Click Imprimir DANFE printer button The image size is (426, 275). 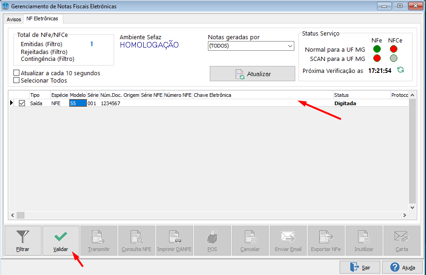(175, 240)
